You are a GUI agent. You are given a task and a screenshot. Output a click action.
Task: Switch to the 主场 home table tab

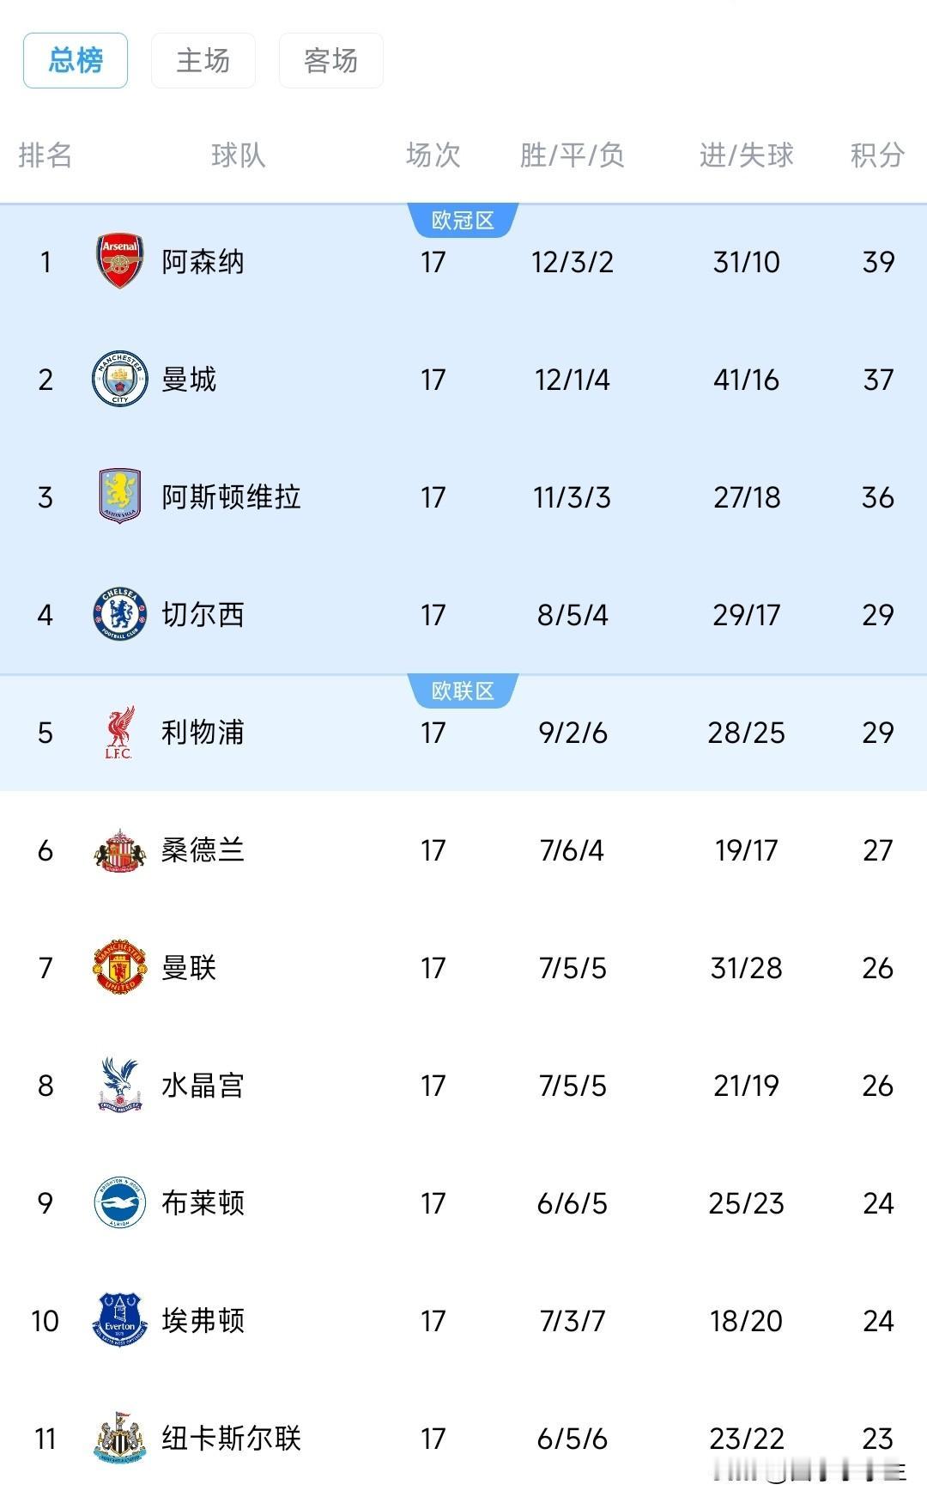203,60
